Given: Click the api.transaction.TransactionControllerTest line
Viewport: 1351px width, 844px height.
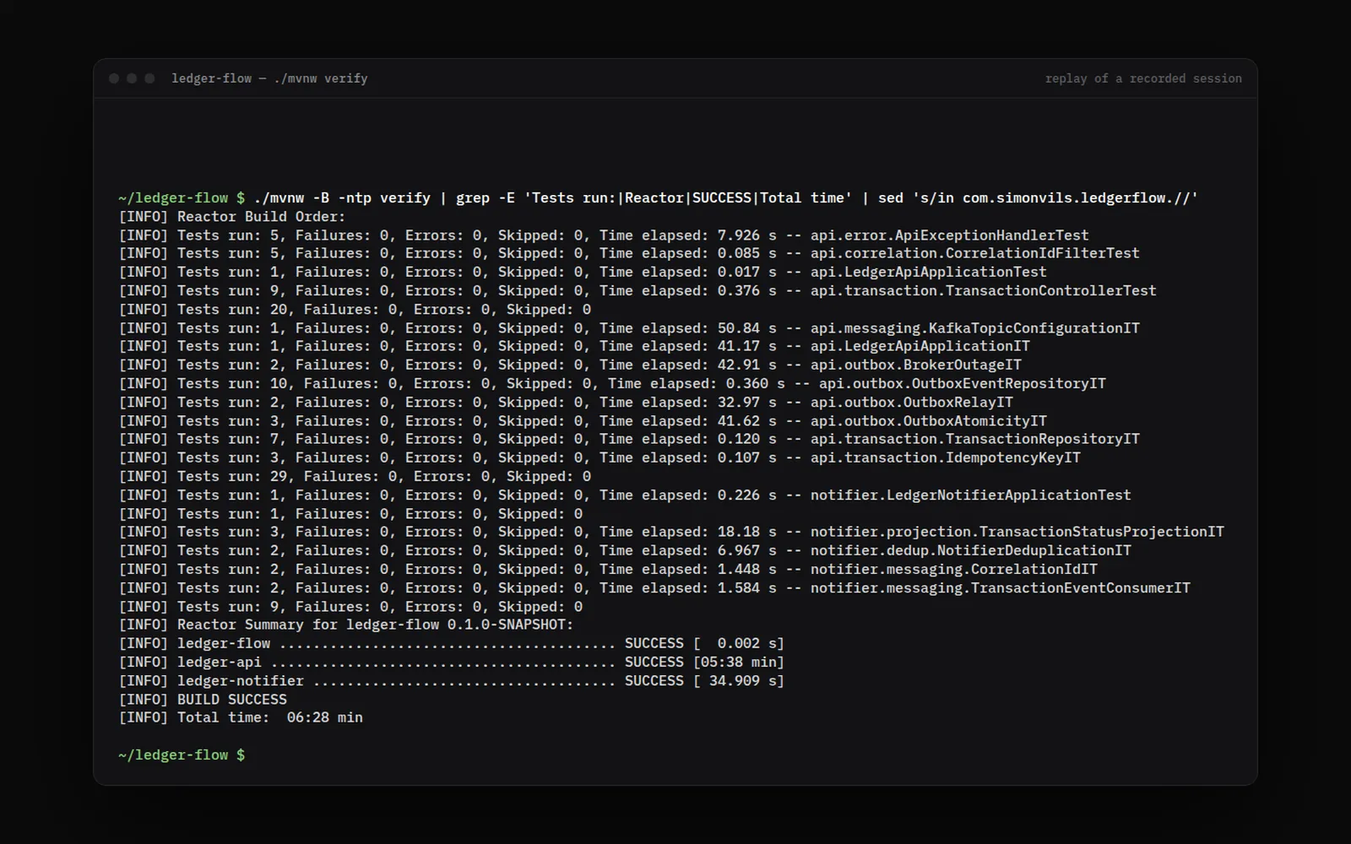Looking at the screenshot, I should 638,290.
